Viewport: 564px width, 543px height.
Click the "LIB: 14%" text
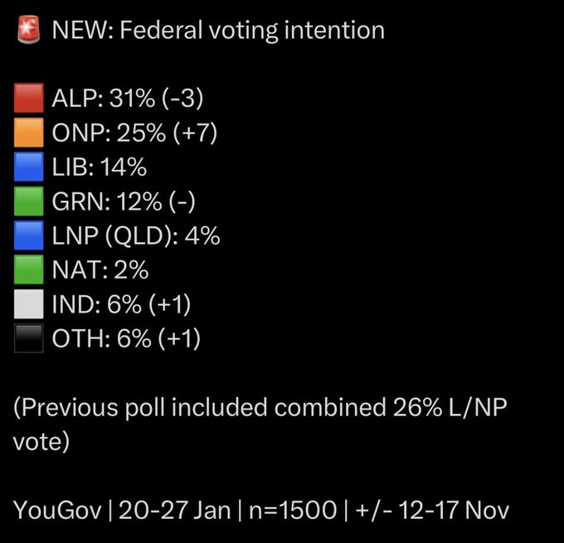point(99,167)
